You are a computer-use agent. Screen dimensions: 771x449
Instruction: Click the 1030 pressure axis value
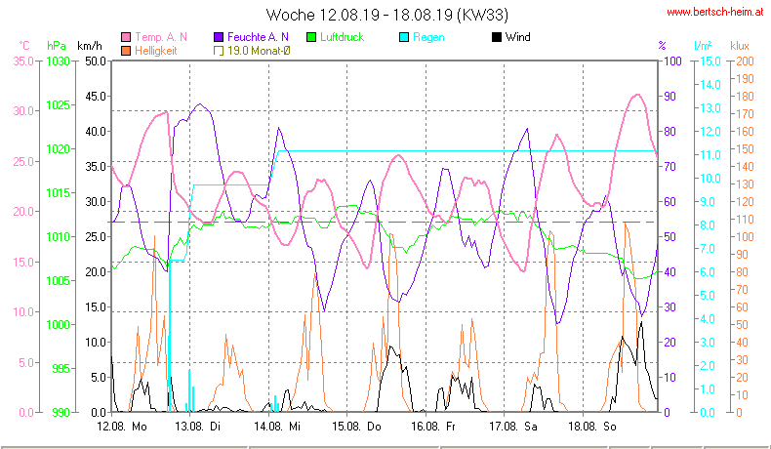(x=58, y=61)
